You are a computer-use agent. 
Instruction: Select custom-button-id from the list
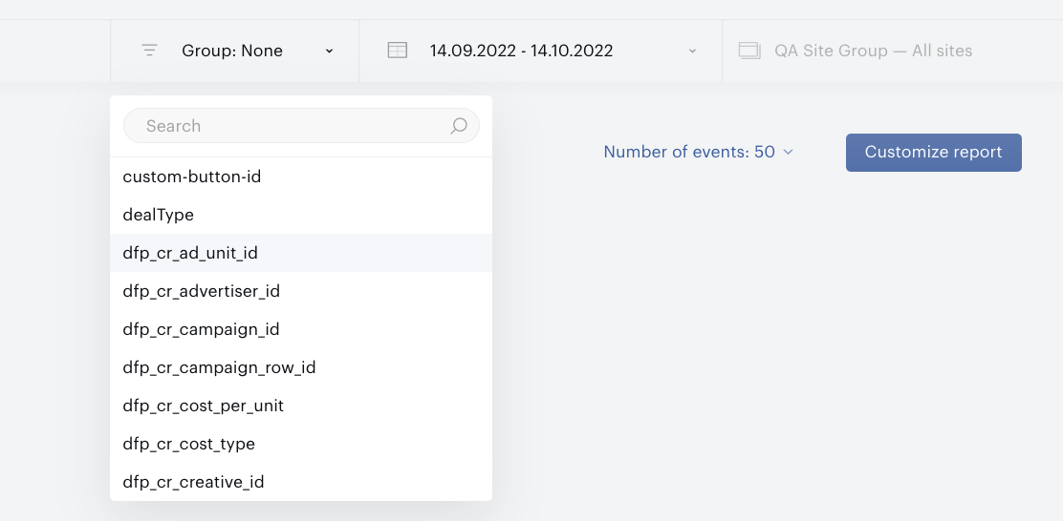[x=301, y=177]
